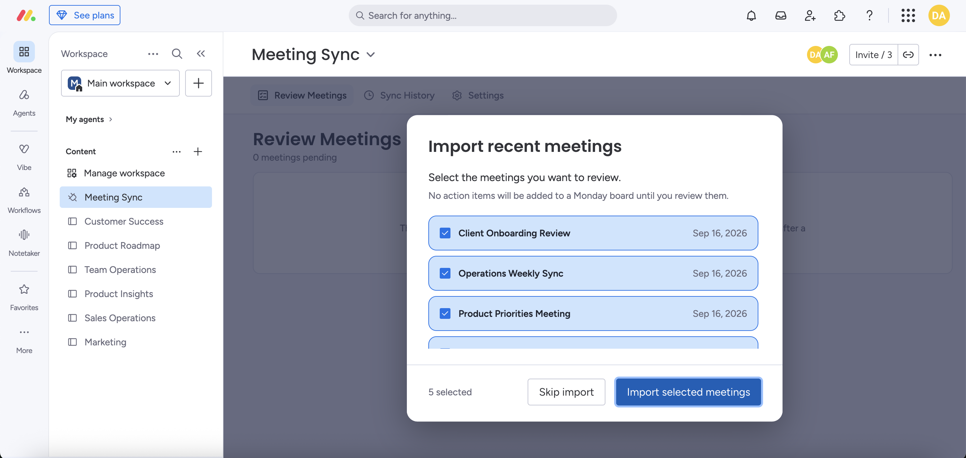Image resolution: width=966 pixels, height=458 pixels.
Task: Open board options three-dot menu
Action: (x=935, y=55)
